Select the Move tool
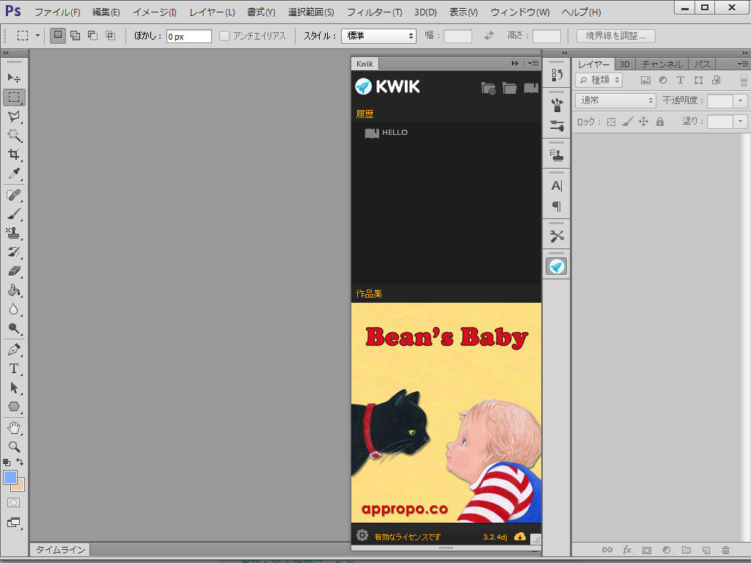 click(x=14, y=78)
